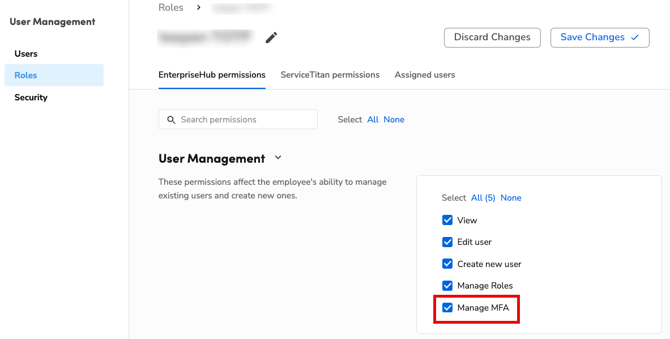Screen dimensions: 670x339
Task: Click the Discard Changes button
Action: (x=492, y=37)
